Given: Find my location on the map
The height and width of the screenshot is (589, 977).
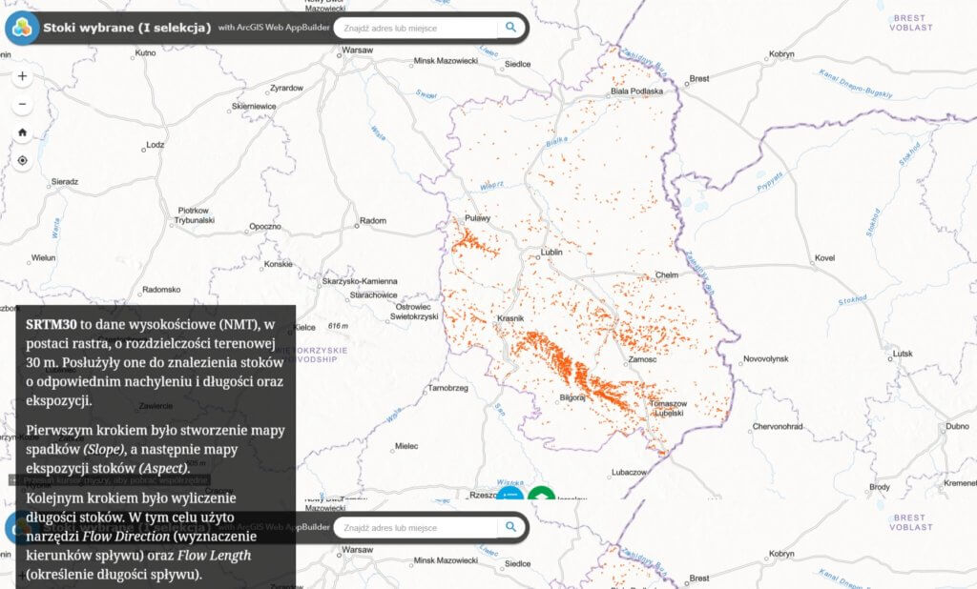Looking at the screenshot, I should [x=23, y=161].
